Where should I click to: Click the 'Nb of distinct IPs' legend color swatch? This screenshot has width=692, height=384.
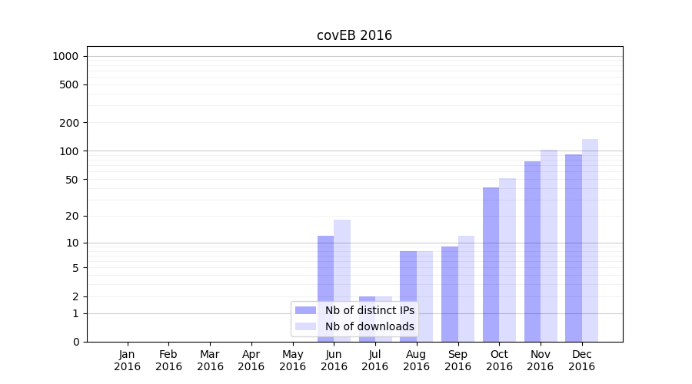click(x=305, y=310)
